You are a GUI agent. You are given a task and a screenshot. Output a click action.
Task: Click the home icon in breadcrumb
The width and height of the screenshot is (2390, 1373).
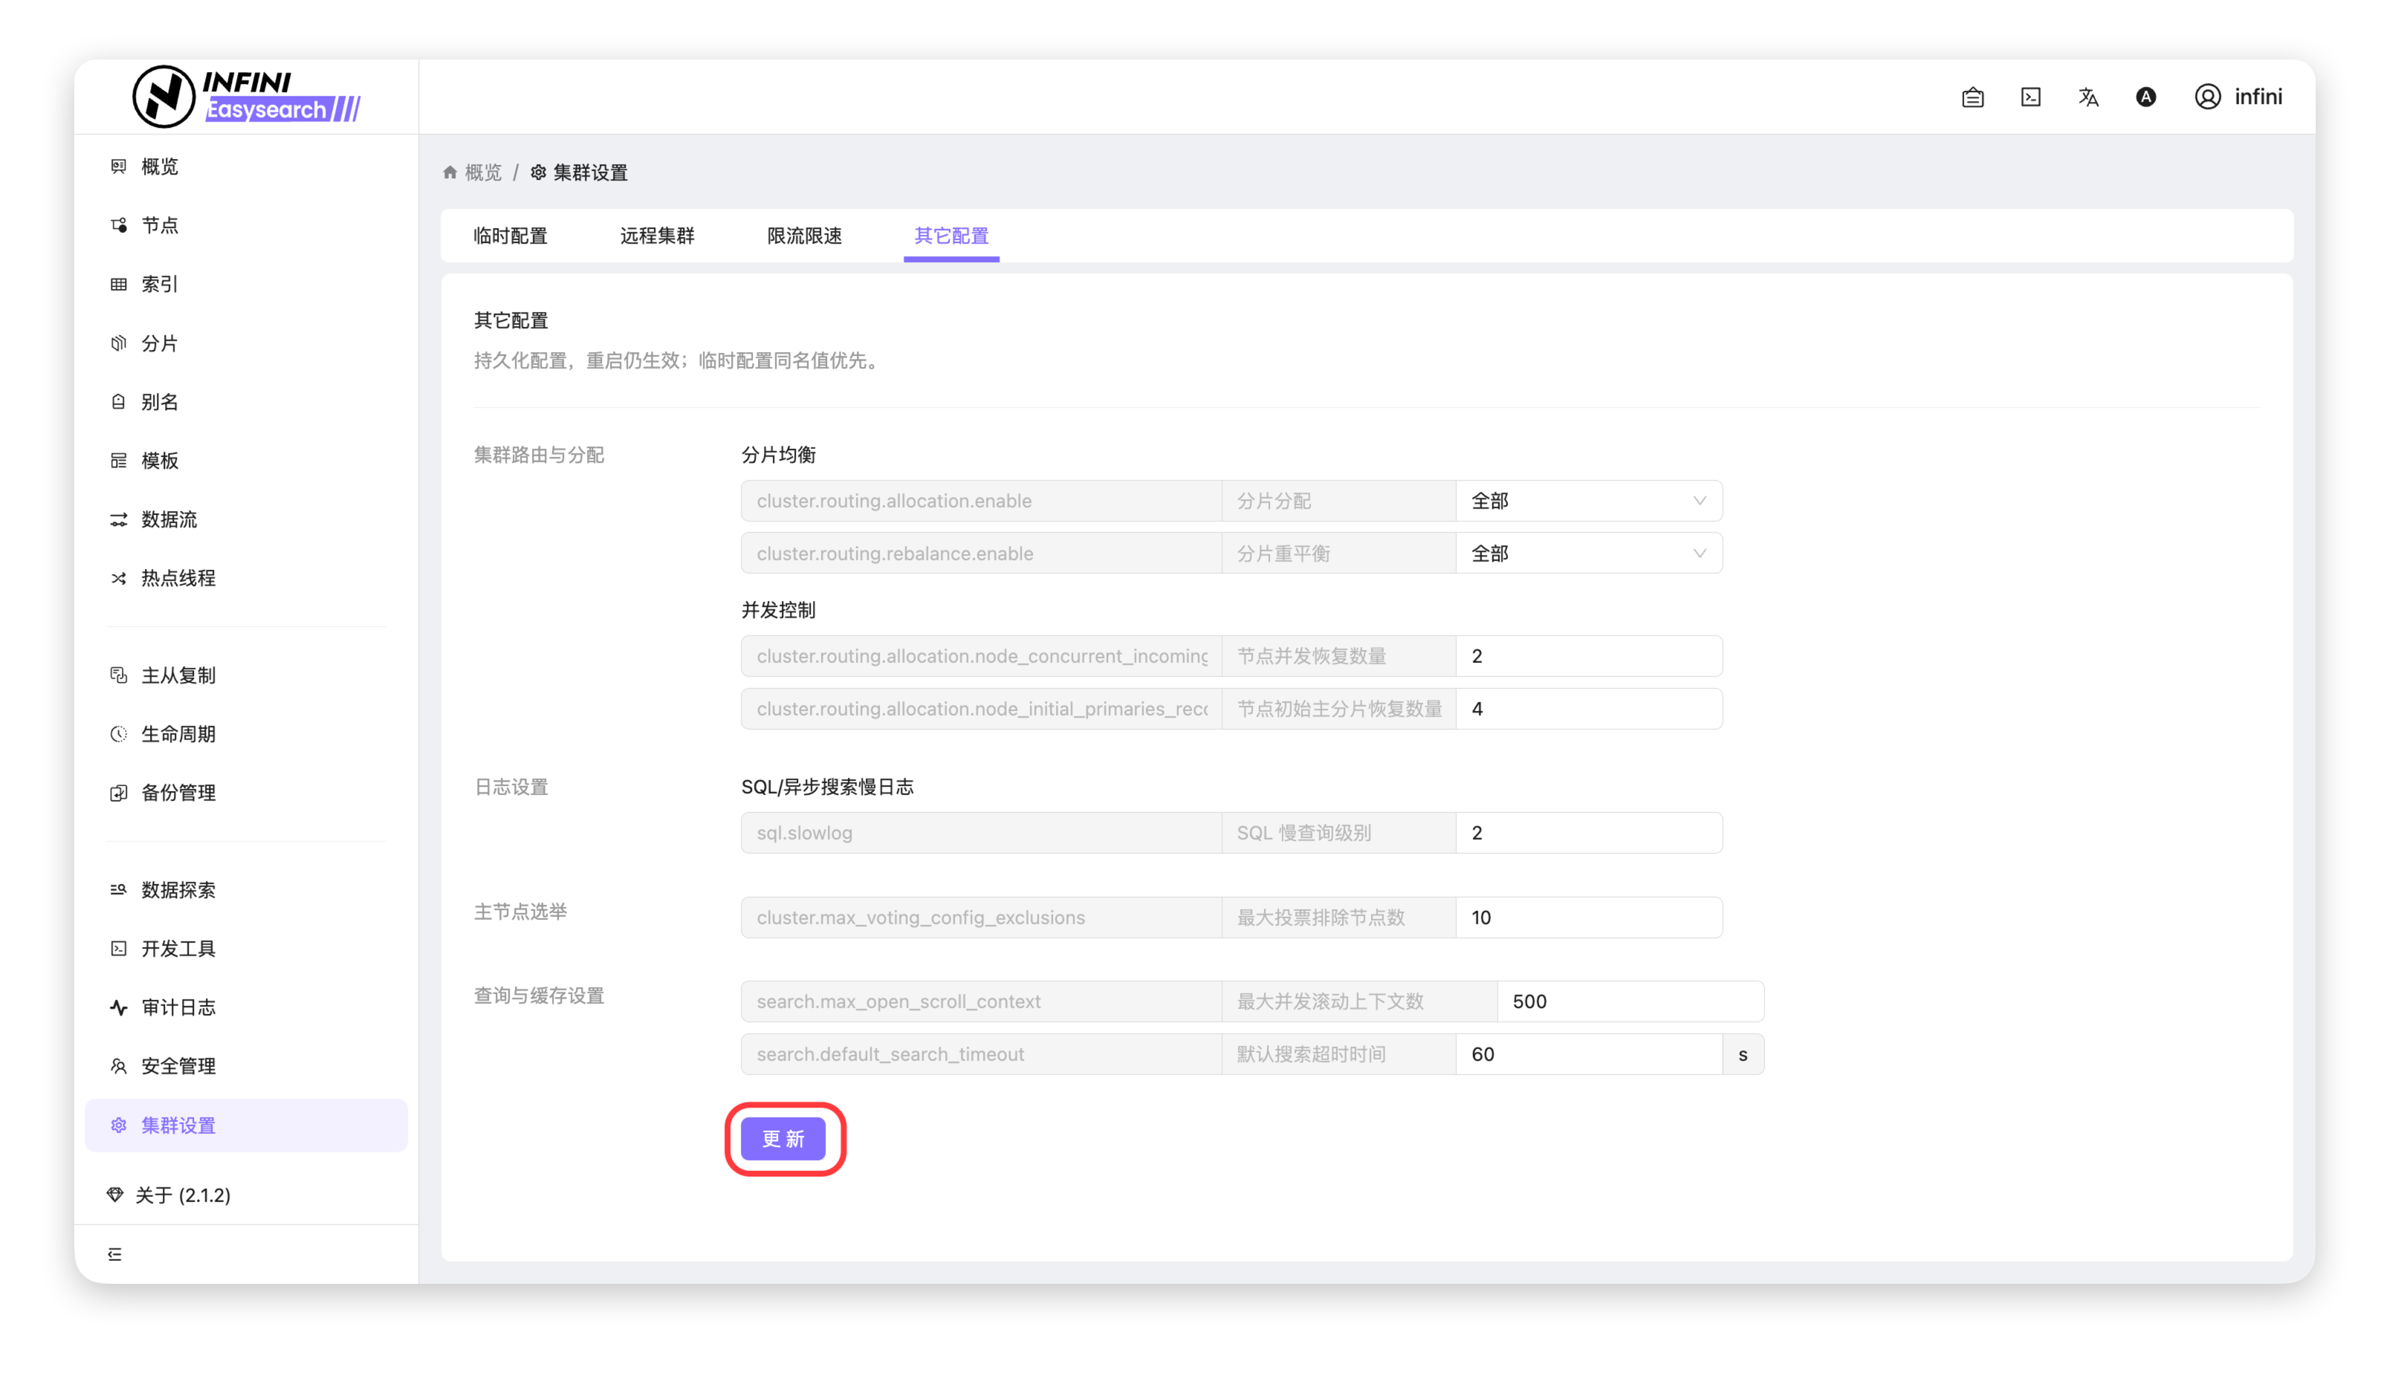(x=450, y=172)
